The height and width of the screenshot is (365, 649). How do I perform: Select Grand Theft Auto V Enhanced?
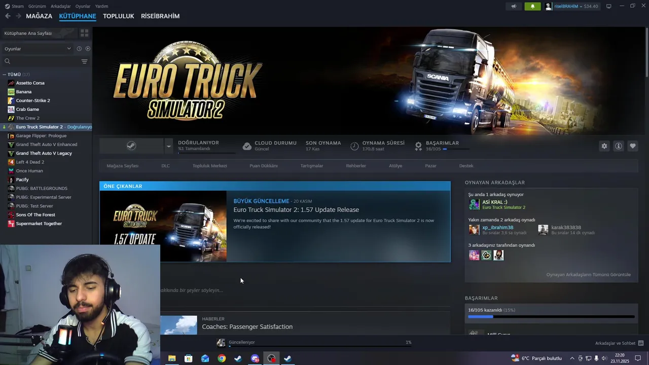[47, 144]
